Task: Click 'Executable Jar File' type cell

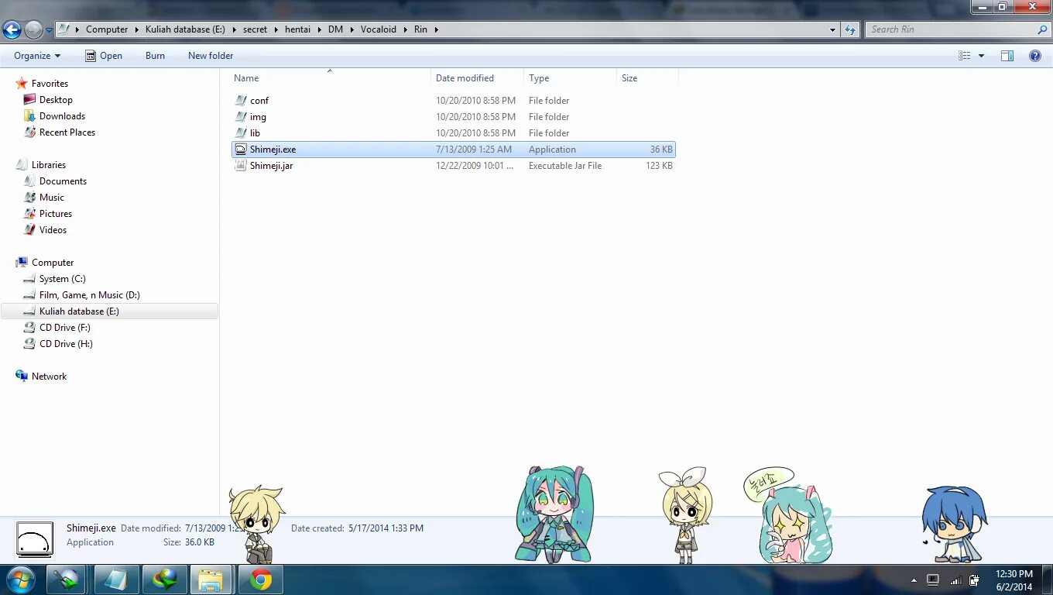Action: [x=565, y=166]
